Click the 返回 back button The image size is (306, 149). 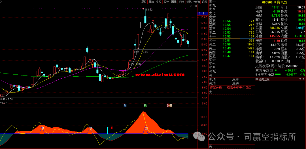tap(204, 2)
